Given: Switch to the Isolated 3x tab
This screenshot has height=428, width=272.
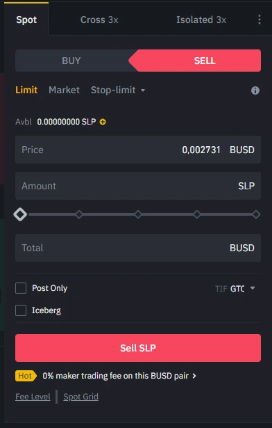Looking at the screenshot, I should [x=201, y=19].
